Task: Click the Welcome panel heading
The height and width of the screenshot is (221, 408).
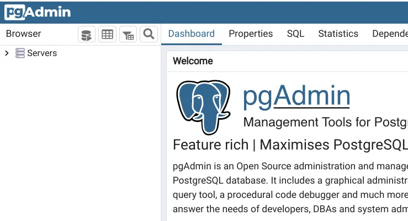Action: click(x=193, y=61)
